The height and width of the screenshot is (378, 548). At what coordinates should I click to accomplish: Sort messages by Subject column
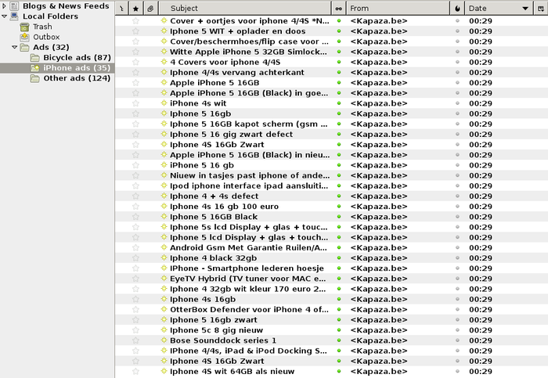click(244, 9)
